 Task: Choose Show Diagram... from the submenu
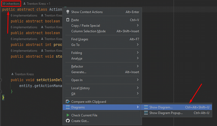(177, 107)
